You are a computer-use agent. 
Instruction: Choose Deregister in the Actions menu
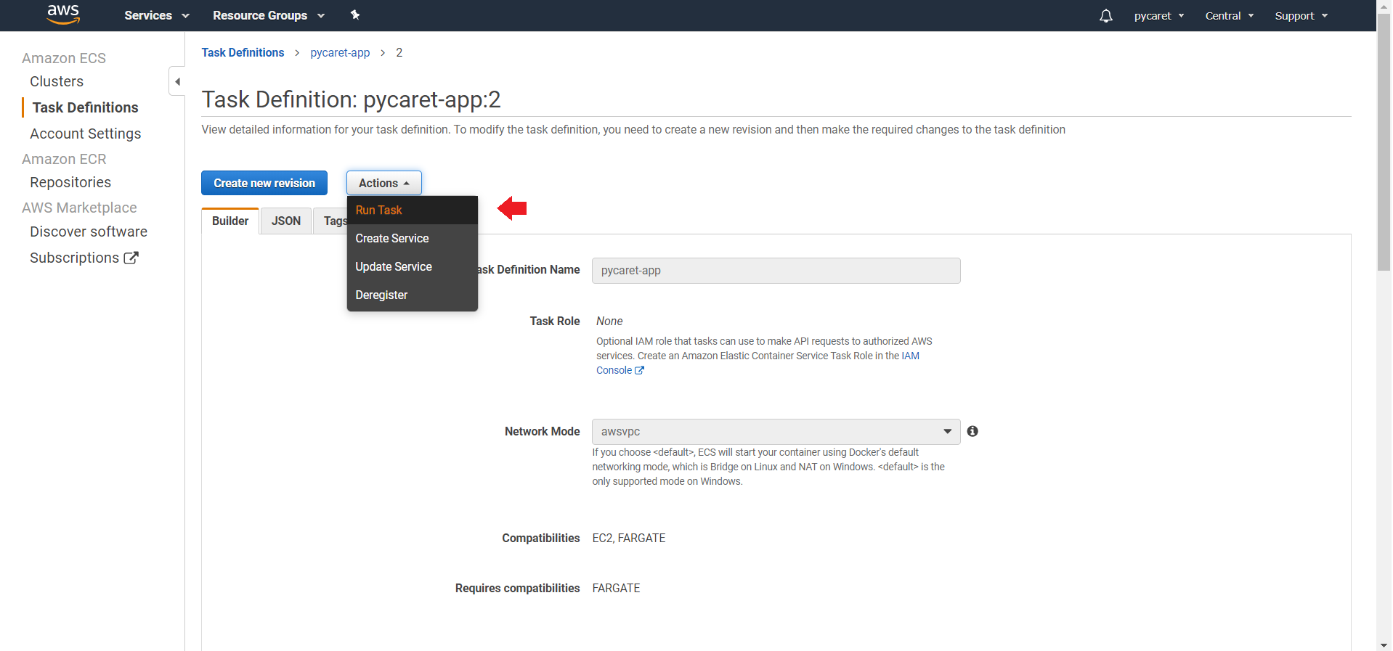[x=381, y=295]
